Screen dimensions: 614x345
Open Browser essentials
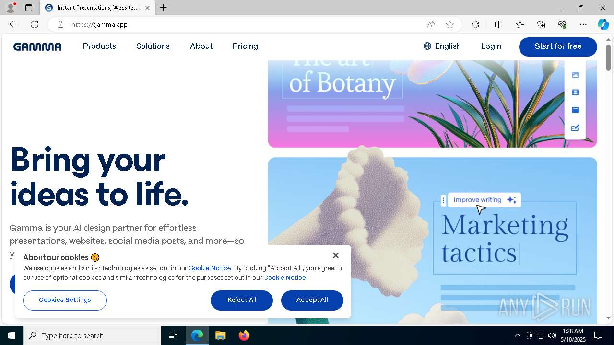coord(562,24)
